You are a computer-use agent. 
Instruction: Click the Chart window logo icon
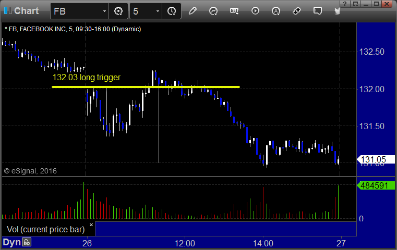(x=8, y=10)
